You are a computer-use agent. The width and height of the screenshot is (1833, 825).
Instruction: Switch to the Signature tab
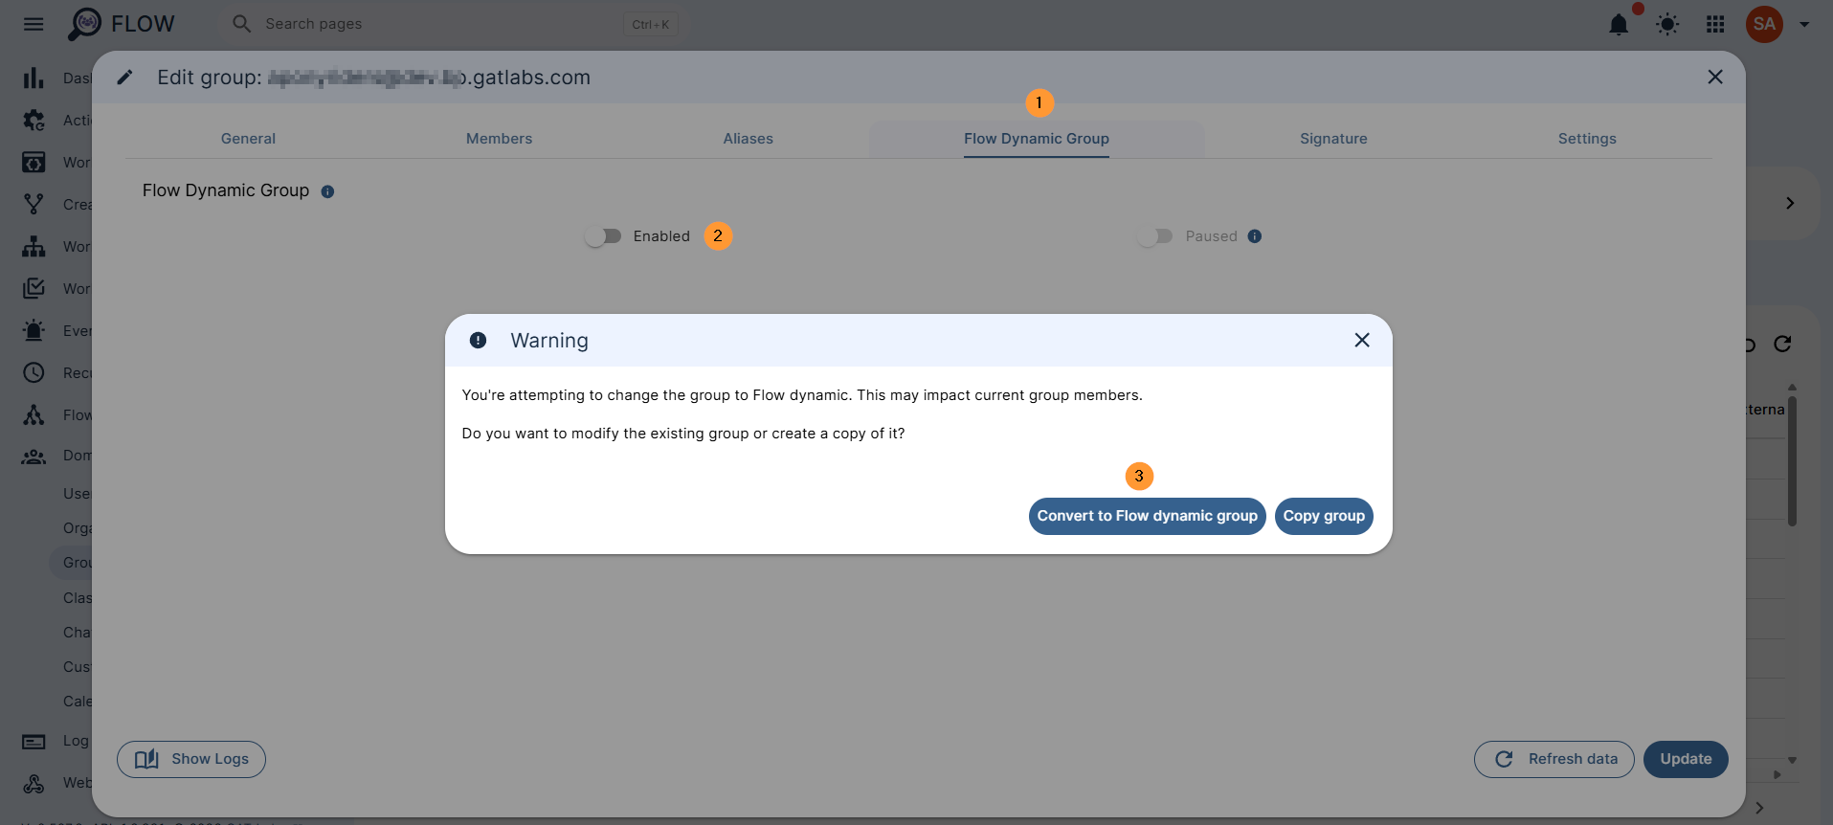tap(1333, 139)
